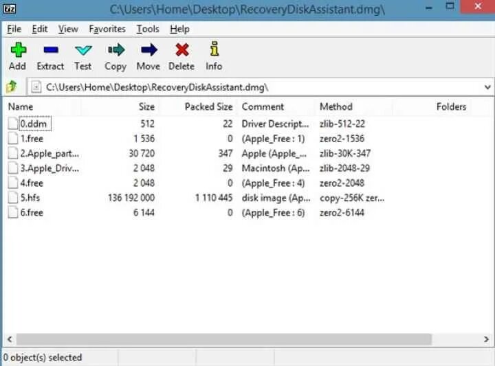Go up one folder level icon

point(12,87)
